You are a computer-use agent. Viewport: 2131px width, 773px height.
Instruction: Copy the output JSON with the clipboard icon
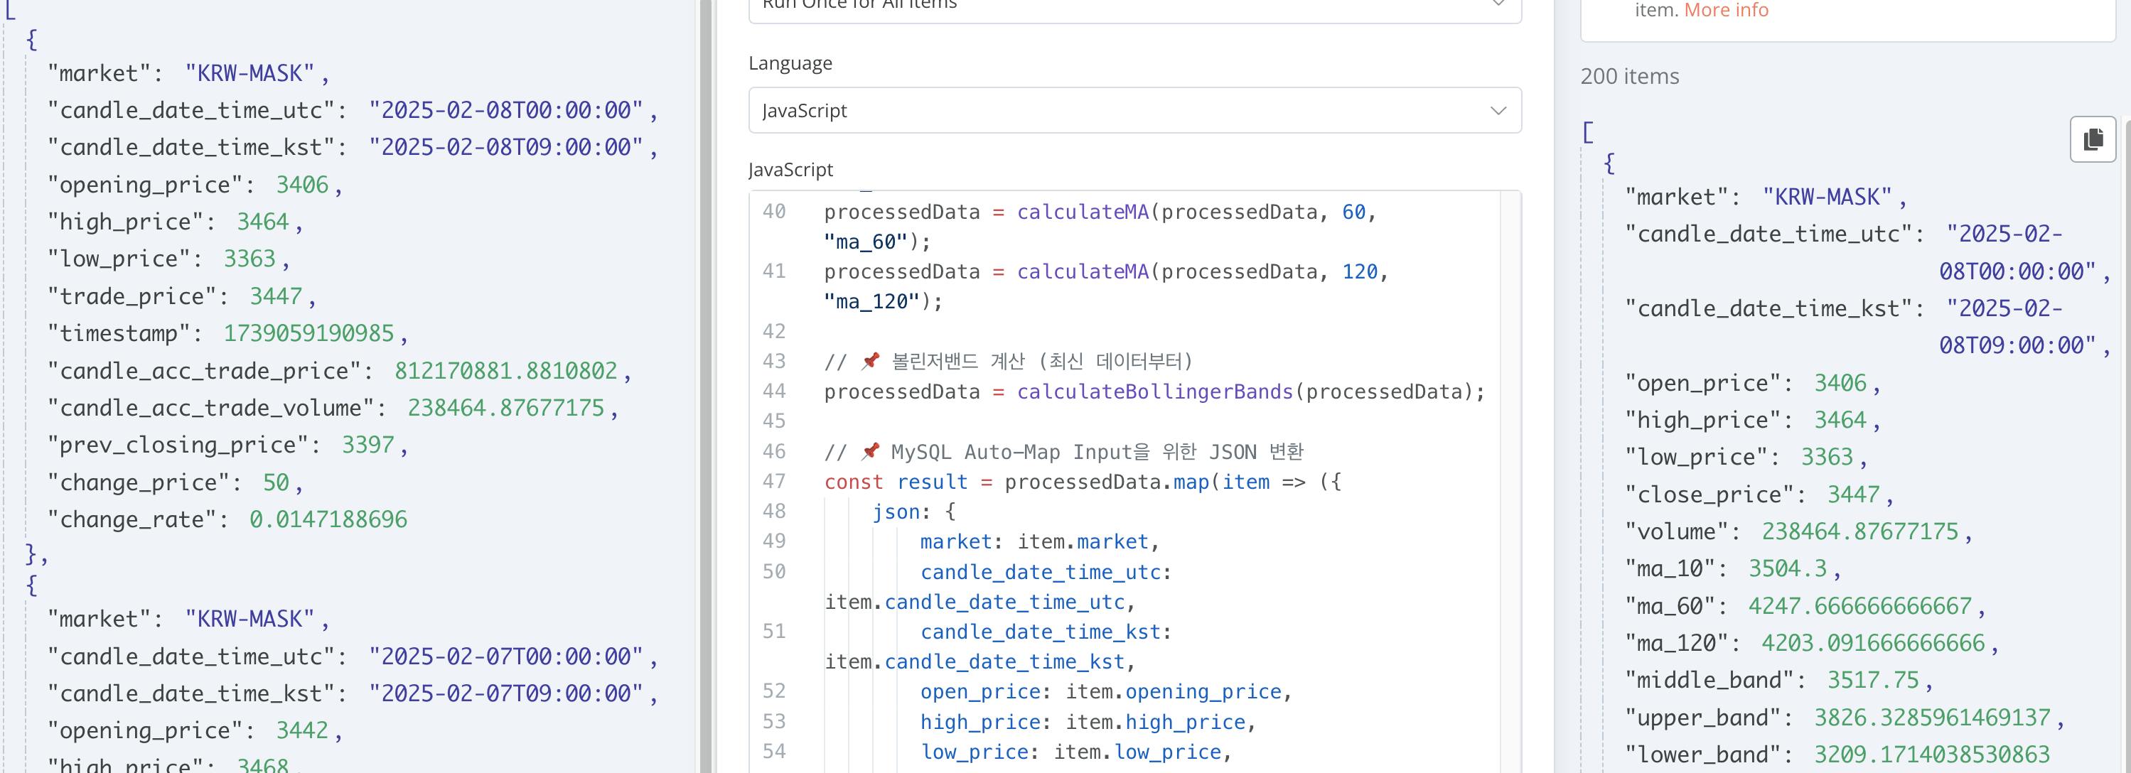2092,139
